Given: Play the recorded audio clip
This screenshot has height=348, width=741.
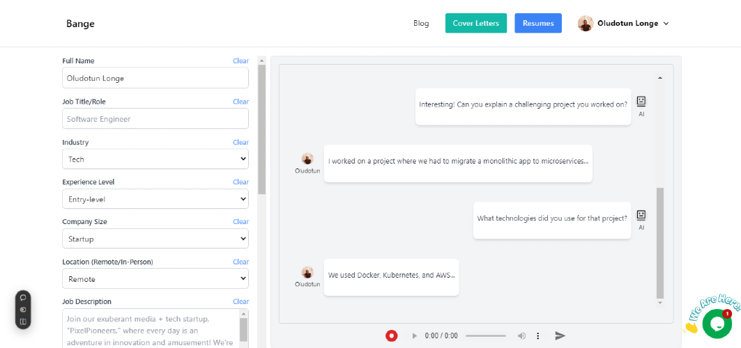Looking at the screenshot, I should point(415,335).
